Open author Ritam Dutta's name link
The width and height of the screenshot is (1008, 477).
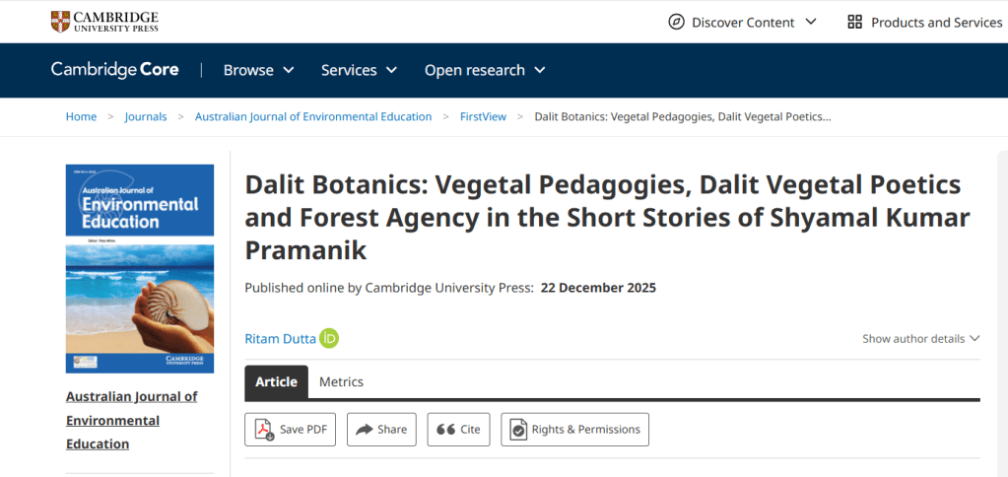(280, 339)
